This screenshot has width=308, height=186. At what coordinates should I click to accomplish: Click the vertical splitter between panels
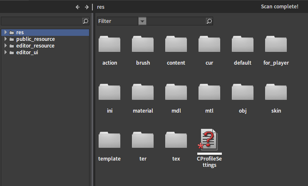(x=92, y=99)
